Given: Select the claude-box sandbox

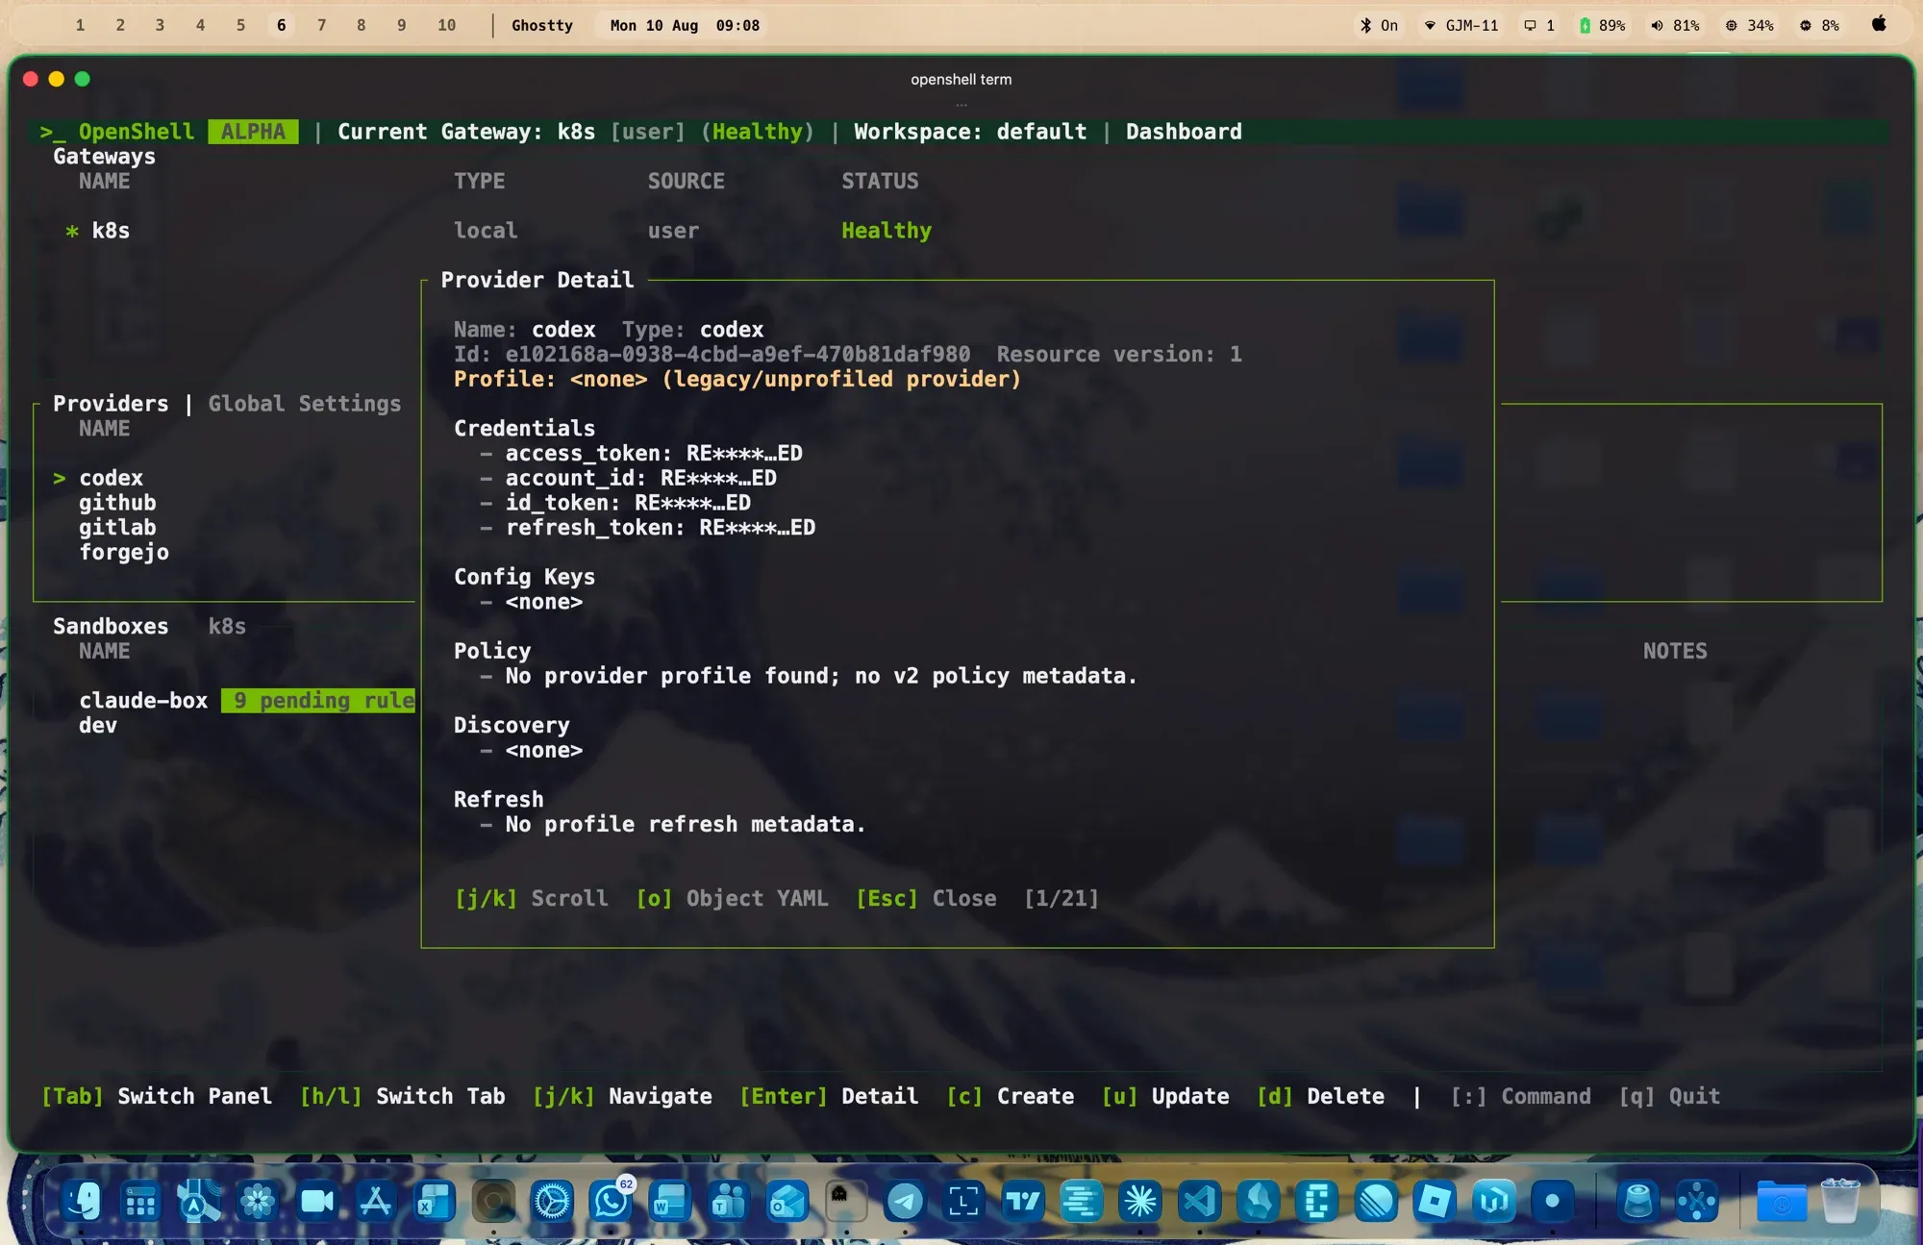Looking at the screenshot, I should 143,701.
